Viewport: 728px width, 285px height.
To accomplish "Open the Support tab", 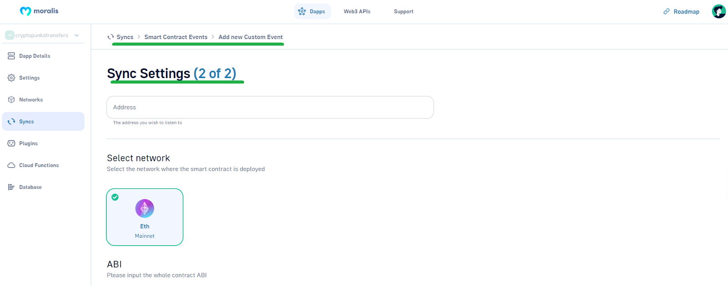I will [404, 11].
